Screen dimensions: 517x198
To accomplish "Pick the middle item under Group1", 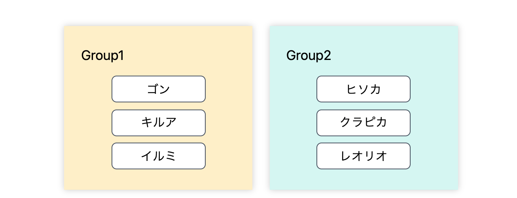I will 158,123.
